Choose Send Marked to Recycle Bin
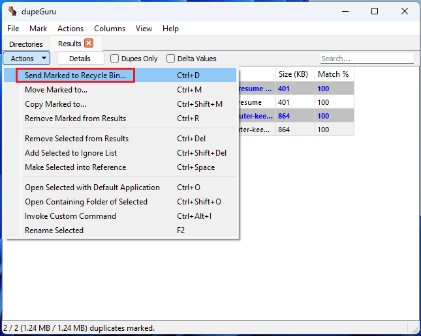421x336 pixels. (x=120, y=76)
